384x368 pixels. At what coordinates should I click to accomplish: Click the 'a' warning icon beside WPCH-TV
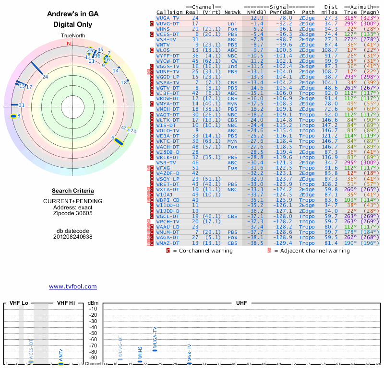pyautogui.click(x=148, y=221)
